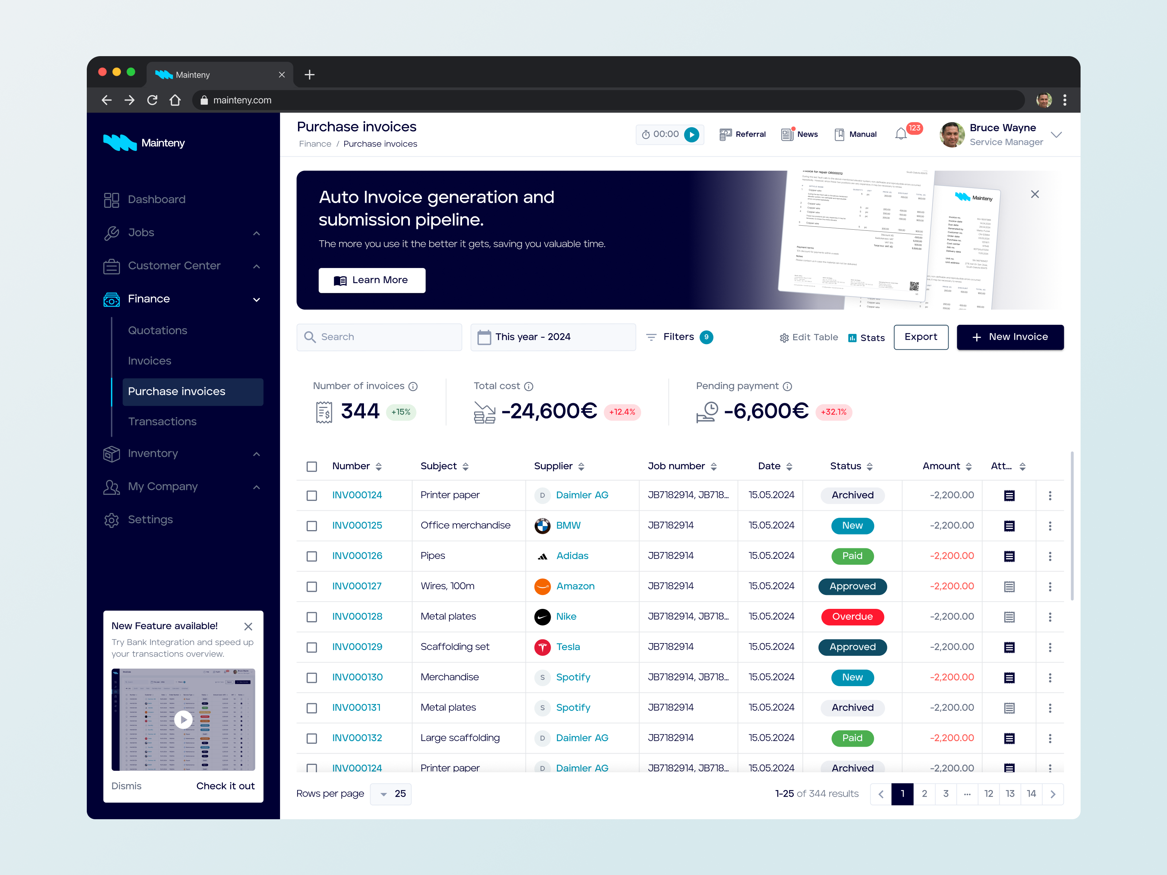Start the timer play button

(x=692, y=135)
